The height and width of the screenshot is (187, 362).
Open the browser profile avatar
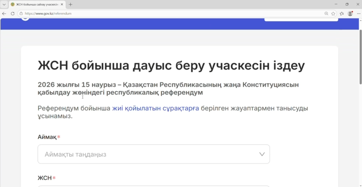coord(350,14)
